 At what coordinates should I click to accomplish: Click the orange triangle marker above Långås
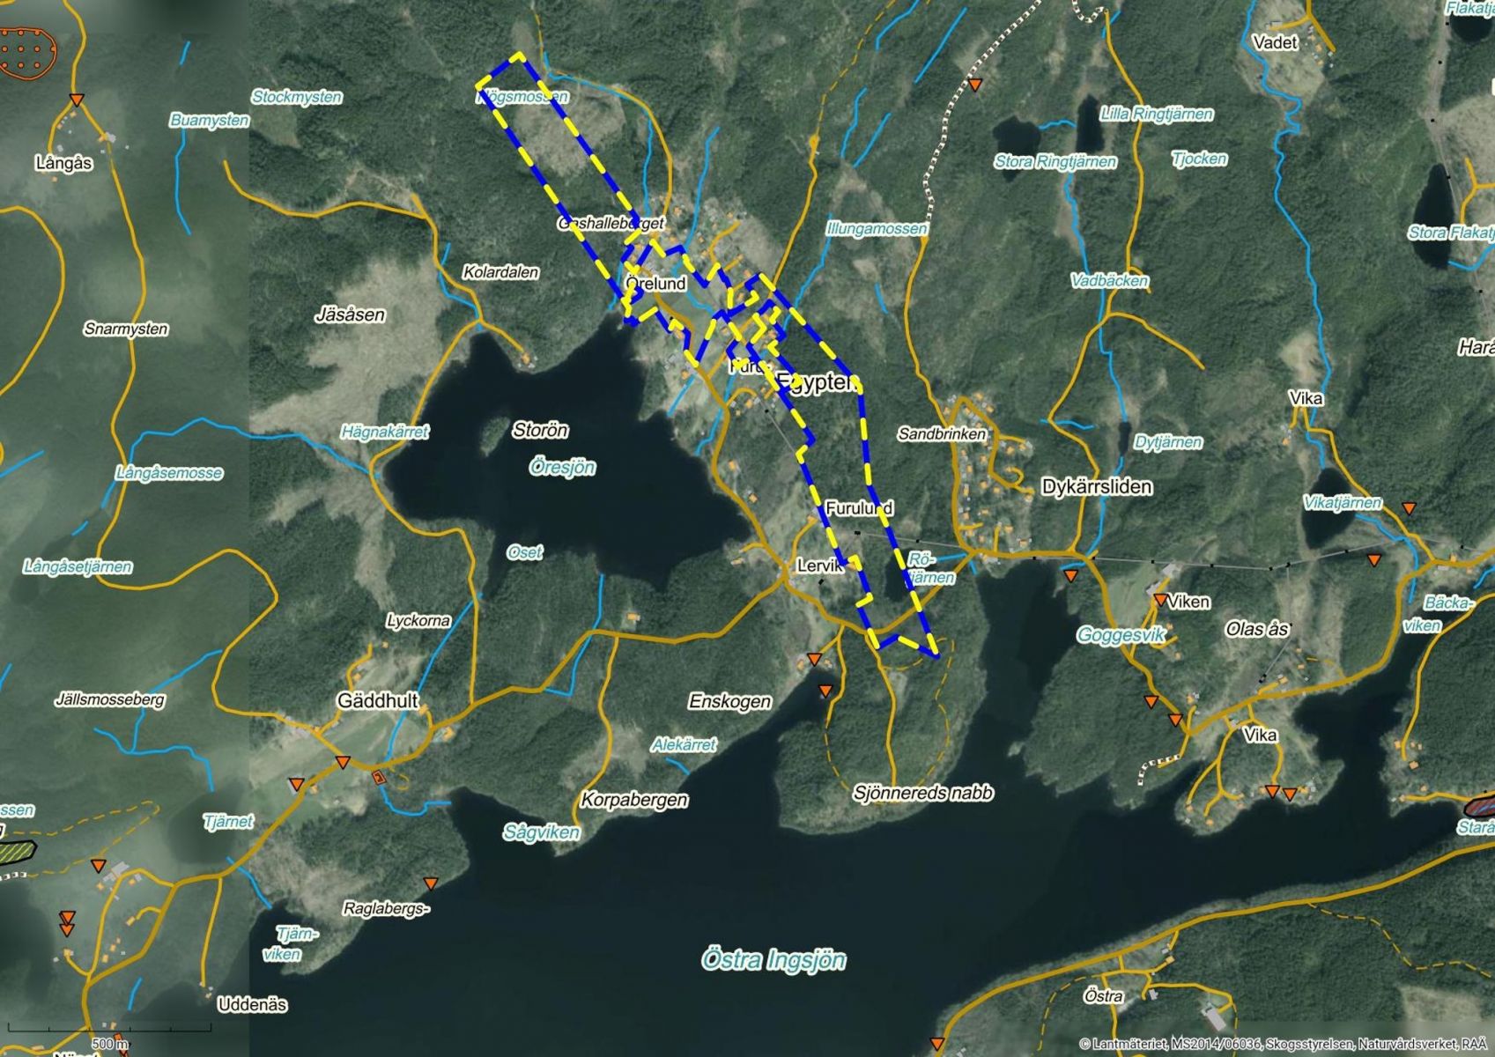[77, 100]
